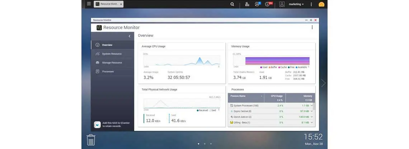Collapse the sidebar with left chevron

coord(130,36)
